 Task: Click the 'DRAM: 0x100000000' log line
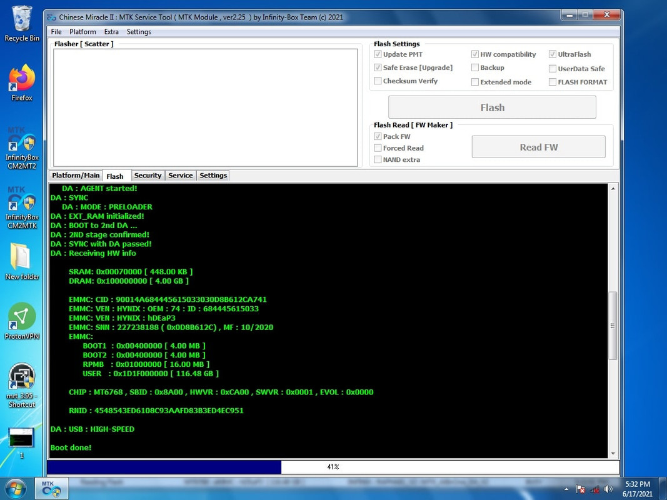click(129, 281)
